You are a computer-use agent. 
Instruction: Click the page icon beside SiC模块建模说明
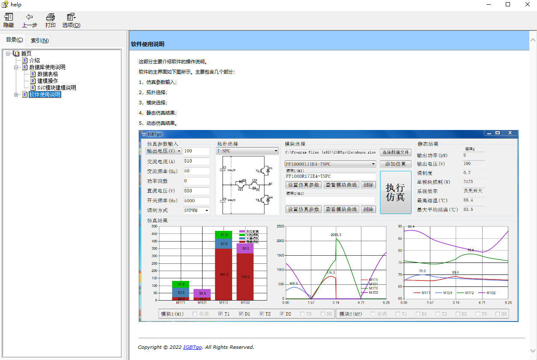(x=33, y=88)
